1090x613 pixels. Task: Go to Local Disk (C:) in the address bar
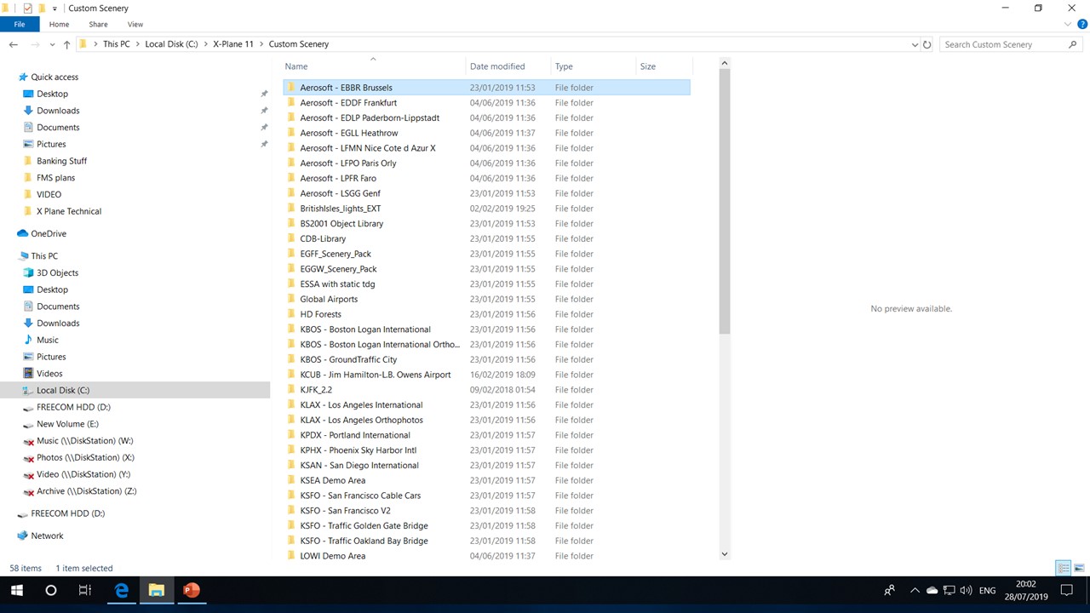(171, 44)
